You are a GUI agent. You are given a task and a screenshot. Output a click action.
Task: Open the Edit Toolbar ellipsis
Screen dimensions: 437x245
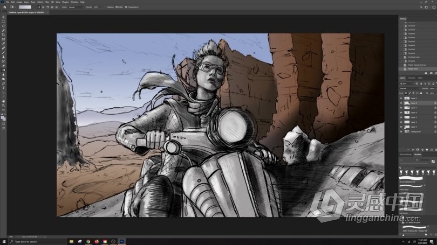point(3,110)
